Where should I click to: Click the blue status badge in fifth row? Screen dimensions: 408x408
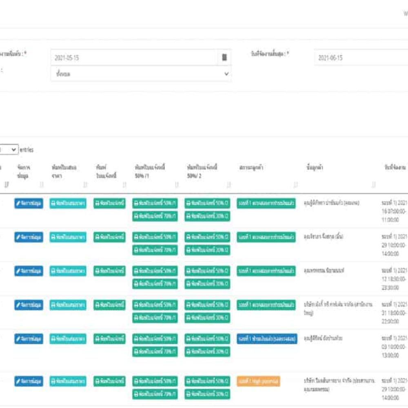pyautogui.click(x=267, y=339)
